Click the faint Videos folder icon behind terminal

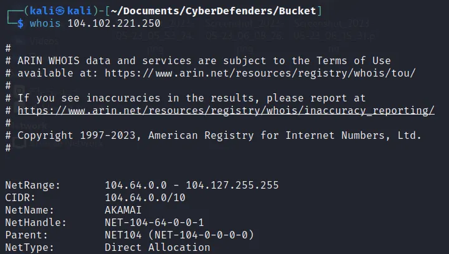click(x=21, y=41)
